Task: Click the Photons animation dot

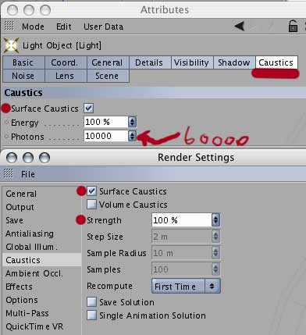Action: click(x=6, y=136)
